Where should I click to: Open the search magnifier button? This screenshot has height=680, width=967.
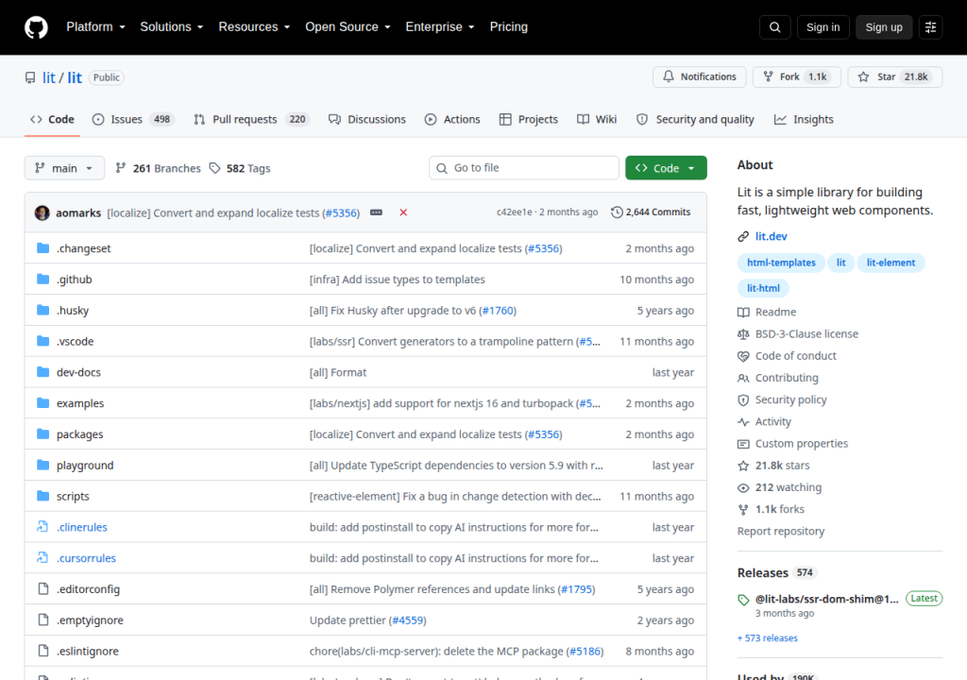[775, 27]
